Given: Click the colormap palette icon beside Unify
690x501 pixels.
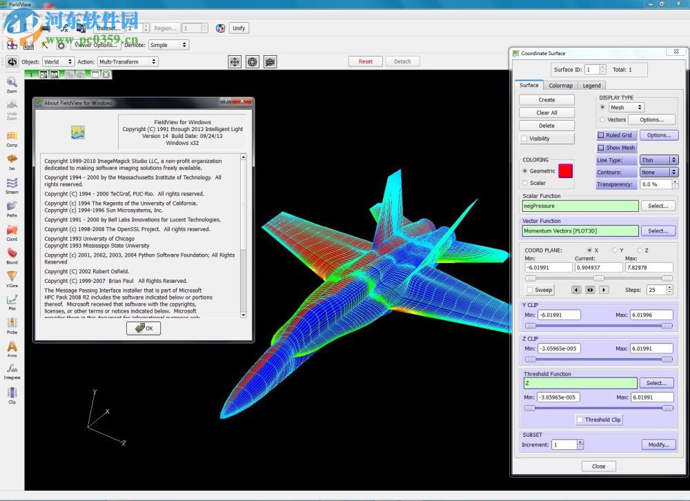Looking at the screenshot, I should [221, 28].
